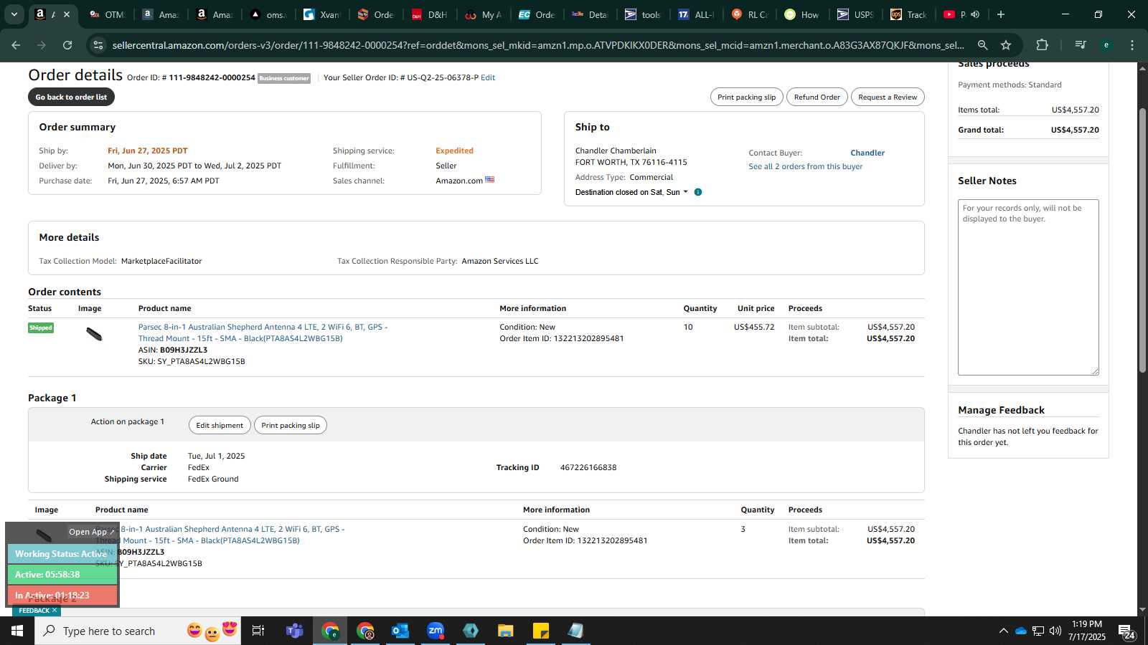Screen dimensions: 1148x645
Task: Click Edit shipment for package 1
Action: pos(220,425)
